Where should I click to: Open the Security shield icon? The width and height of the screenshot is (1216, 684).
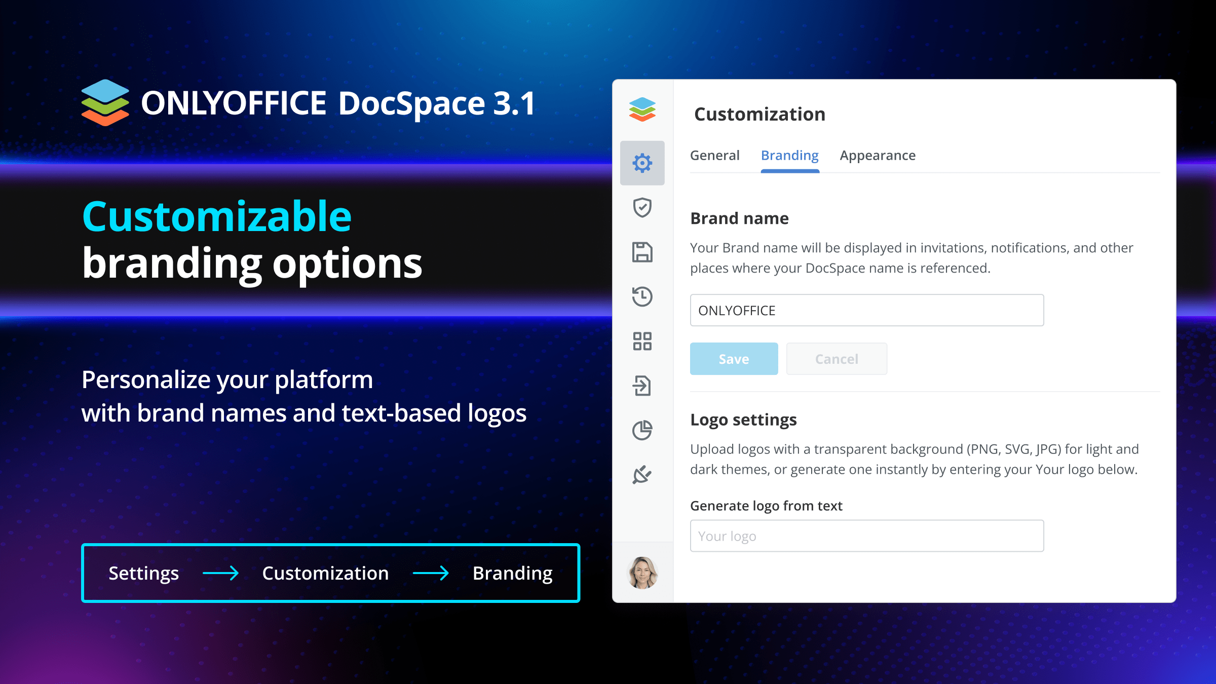coord(642,207)
